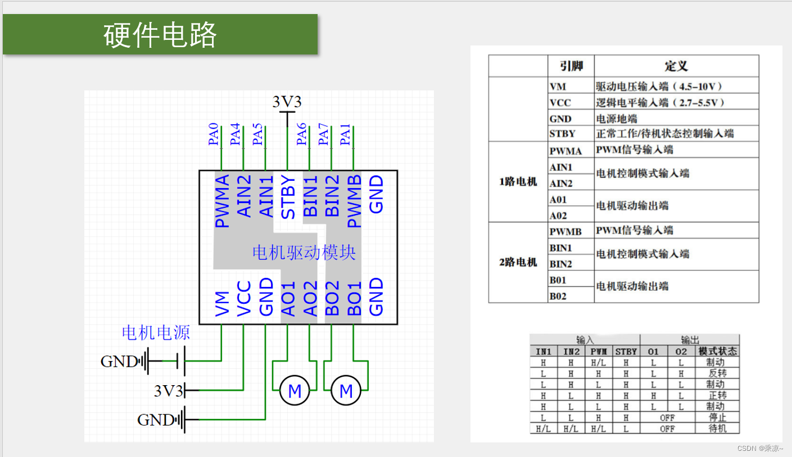Select the VCC pin on the driver chip
The width and height of the screenshot is (792, 457).
[x=245, y=299]
